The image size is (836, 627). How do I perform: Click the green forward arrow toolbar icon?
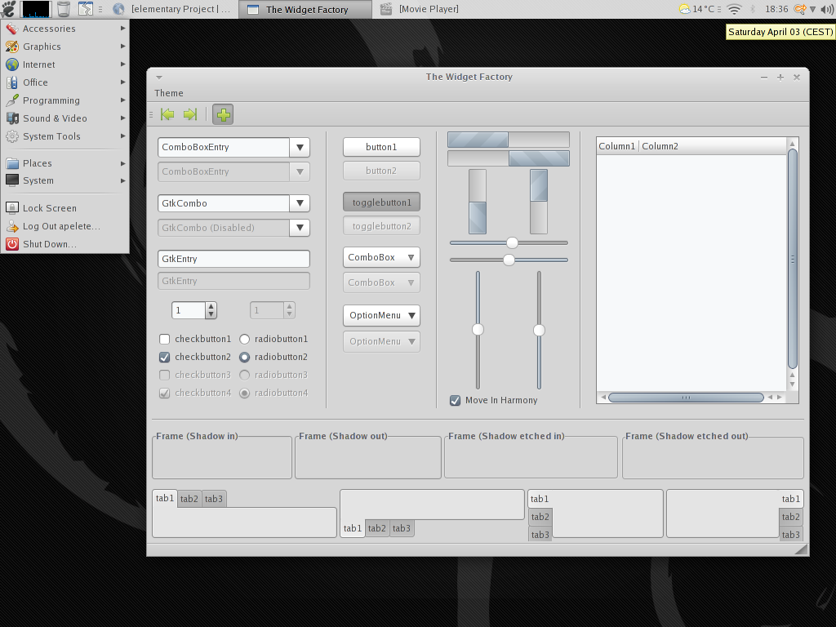(x=190, y=114)
